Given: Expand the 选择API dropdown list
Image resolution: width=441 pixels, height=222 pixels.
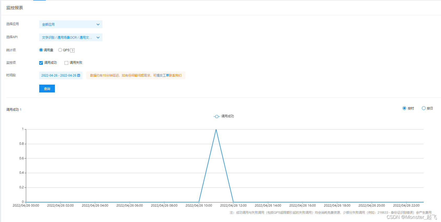Looking at the screenshot, I should pos(71,37).
